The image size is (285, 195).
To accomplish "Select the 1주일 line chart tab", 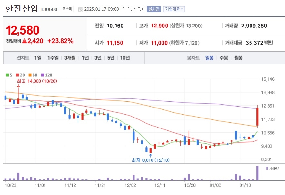I will [x=53, y=58].
